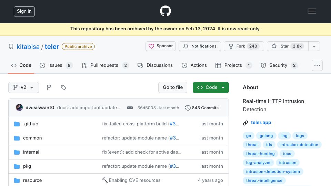
Task: Select the Code tab
Action: click(x=21, y=65)
